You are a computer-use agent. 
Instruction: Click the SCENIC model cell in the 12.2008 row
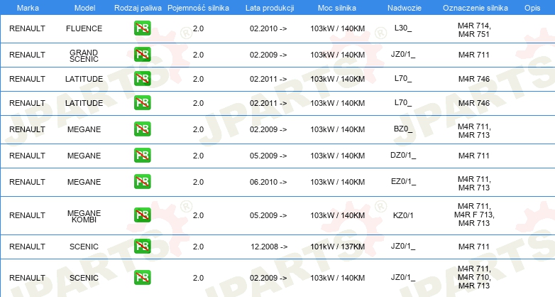pos(84,247)
